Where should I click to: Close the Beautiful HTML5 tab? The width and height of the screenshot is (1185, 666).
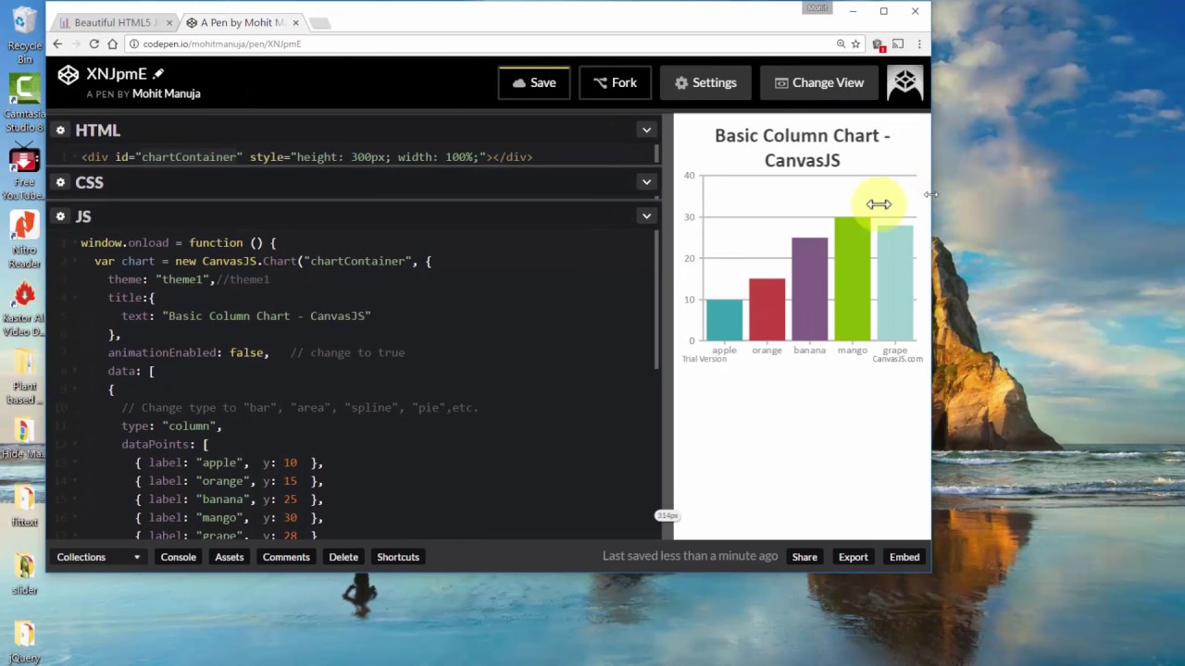tap(169, 22)
